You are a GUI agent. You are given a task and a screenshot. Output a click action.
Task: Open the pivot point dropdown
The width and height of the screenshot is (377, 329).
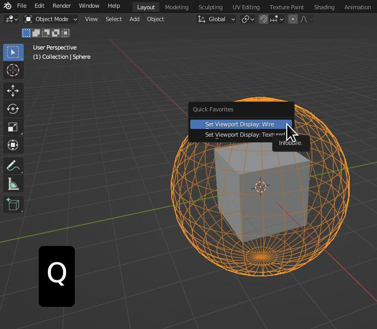point(248,19)
